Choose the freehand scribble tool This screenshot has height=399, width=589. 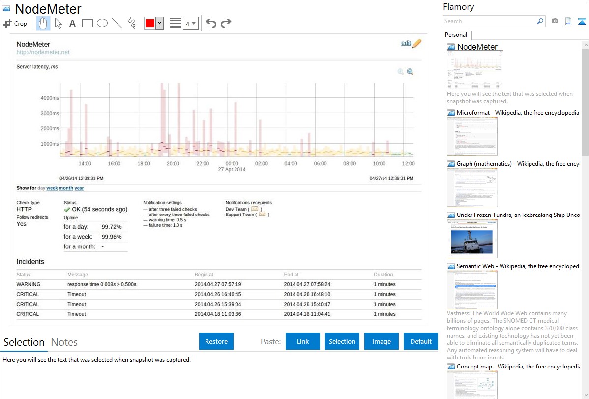[x=132, y=23]
